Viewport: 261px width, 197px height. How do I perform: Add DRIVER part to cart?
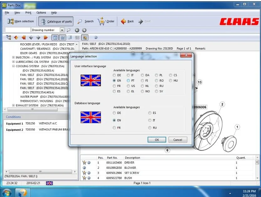coord(84,163)
